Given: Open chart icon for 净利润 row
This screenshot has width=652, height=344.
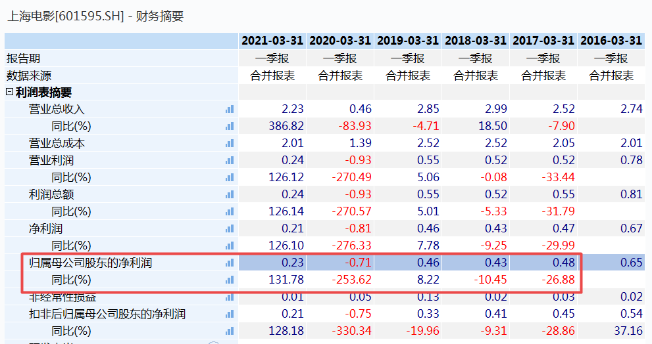Looking at the screenshot, I should click(230, 228).
